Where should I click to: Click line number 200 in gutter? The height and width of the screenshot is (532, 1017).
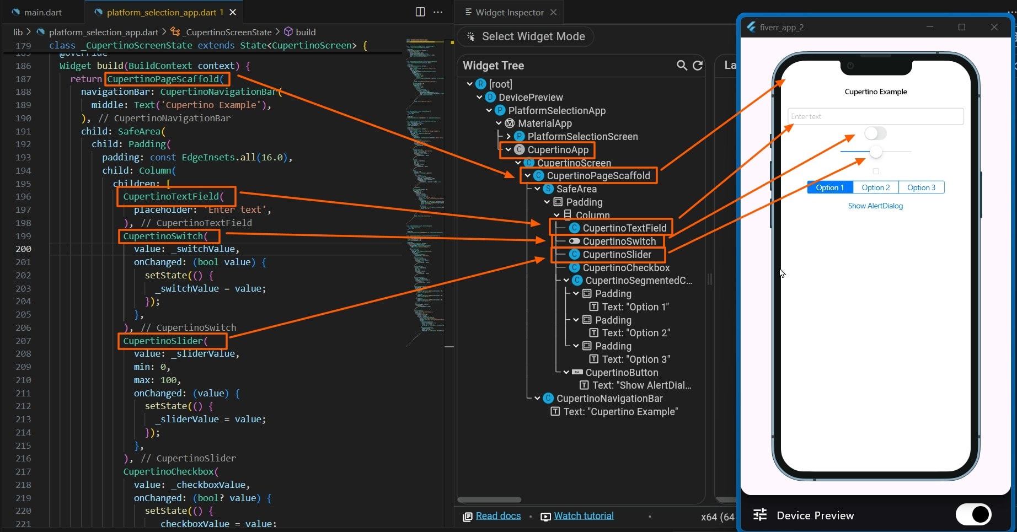(23, 249)
